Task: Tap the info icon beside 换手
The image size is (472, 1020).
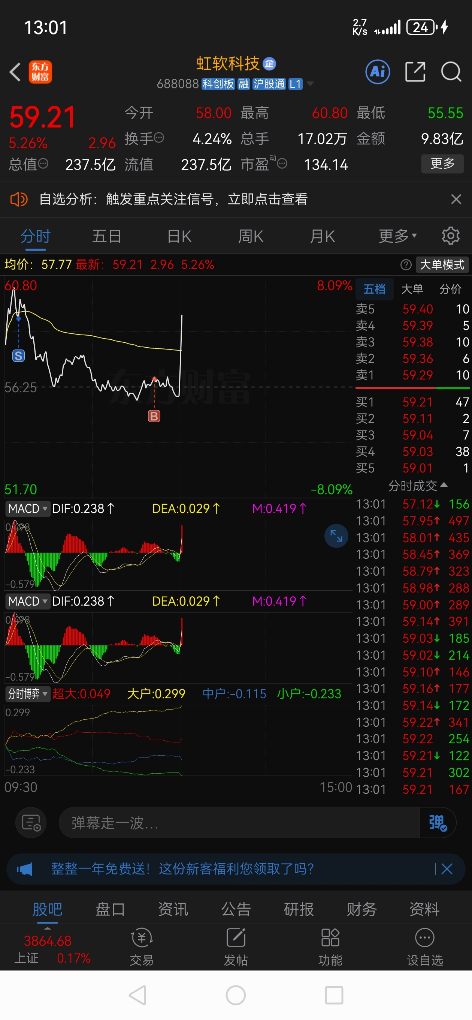Action: tap(159, 138)
